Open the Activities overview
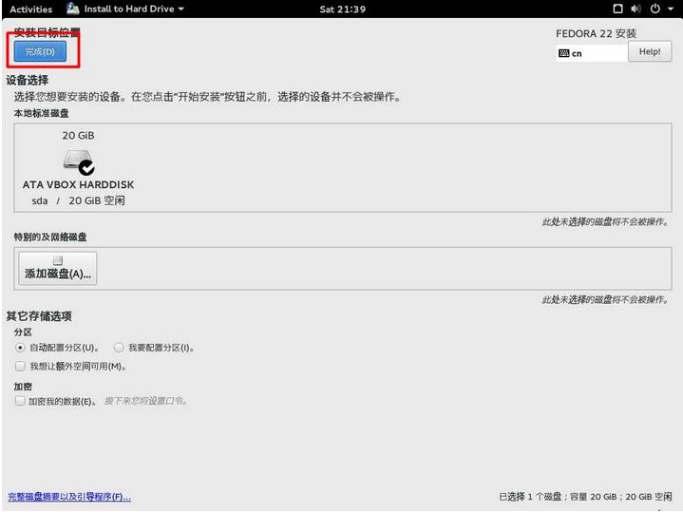 (x=31, y=9)
